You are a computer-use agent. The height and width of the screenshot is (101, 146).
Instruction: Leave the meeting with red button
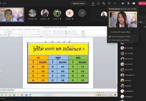pos(142,3)
